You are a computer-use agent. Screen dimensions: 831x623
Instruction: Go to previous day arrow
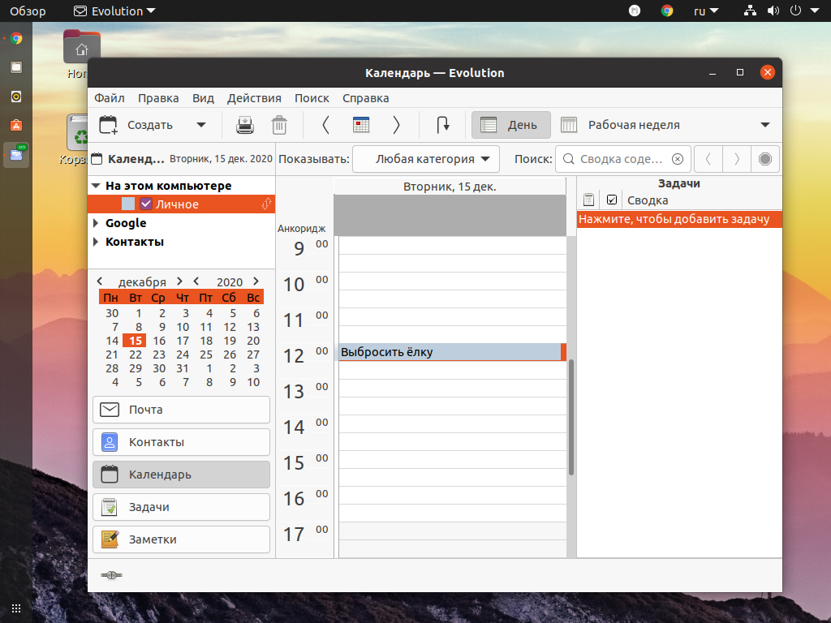click(x=326, y=125)
